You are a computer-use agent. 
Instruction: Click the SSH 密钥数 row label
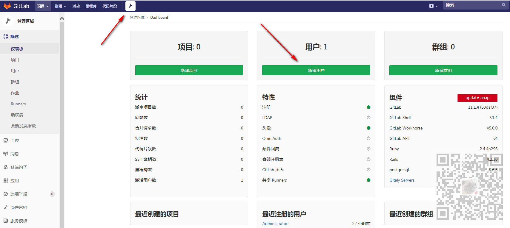pyautogui.click(x=146, y=159)
